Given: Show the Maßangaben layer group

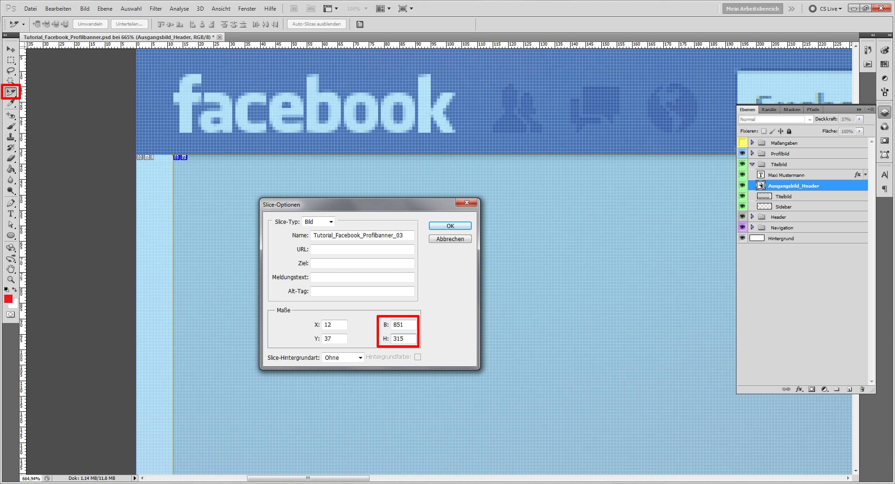Looking at the screenshot, I should coord(742,143).
